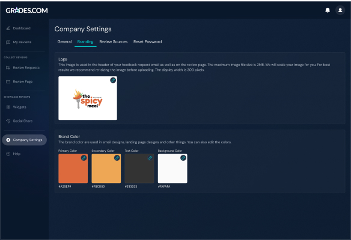Screen dimensions: 351x240
Task: Click the dark gray Text Color swatch
Action: click(139, 169)
